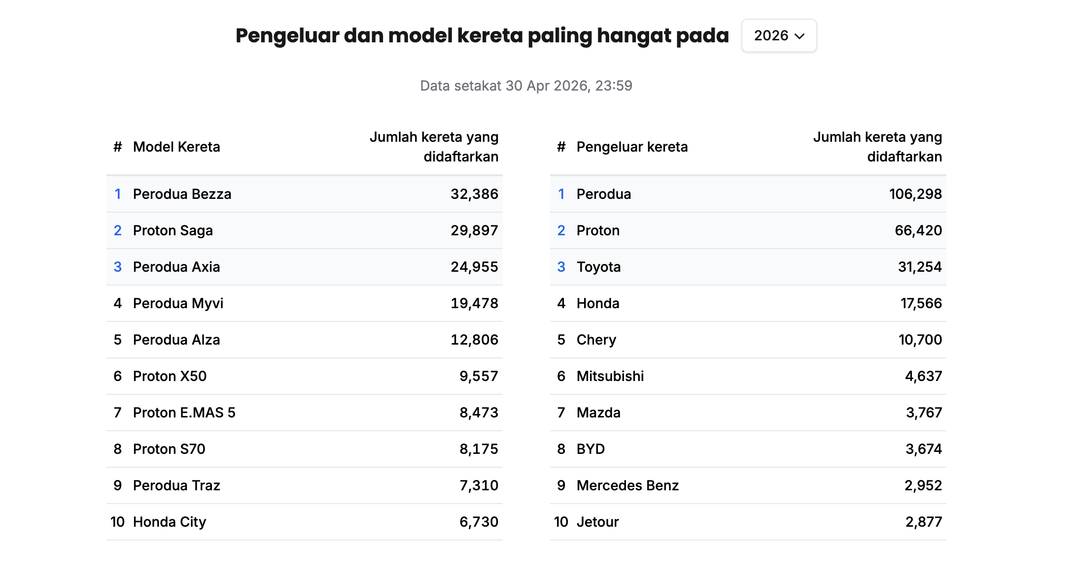Screen dimensions: 1076x573
Task: Click the value 6,730 for Honda City
Action: coord(479,522)
